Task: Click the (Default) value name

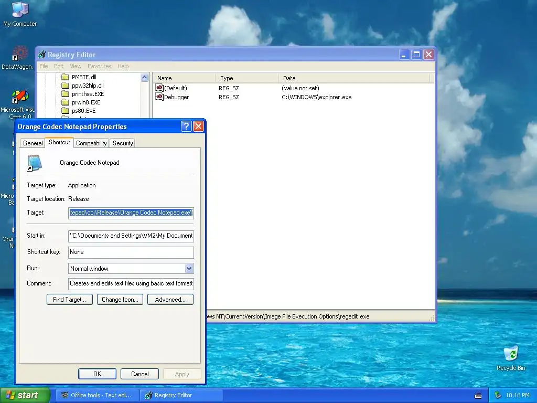Action: coord(176,88)
